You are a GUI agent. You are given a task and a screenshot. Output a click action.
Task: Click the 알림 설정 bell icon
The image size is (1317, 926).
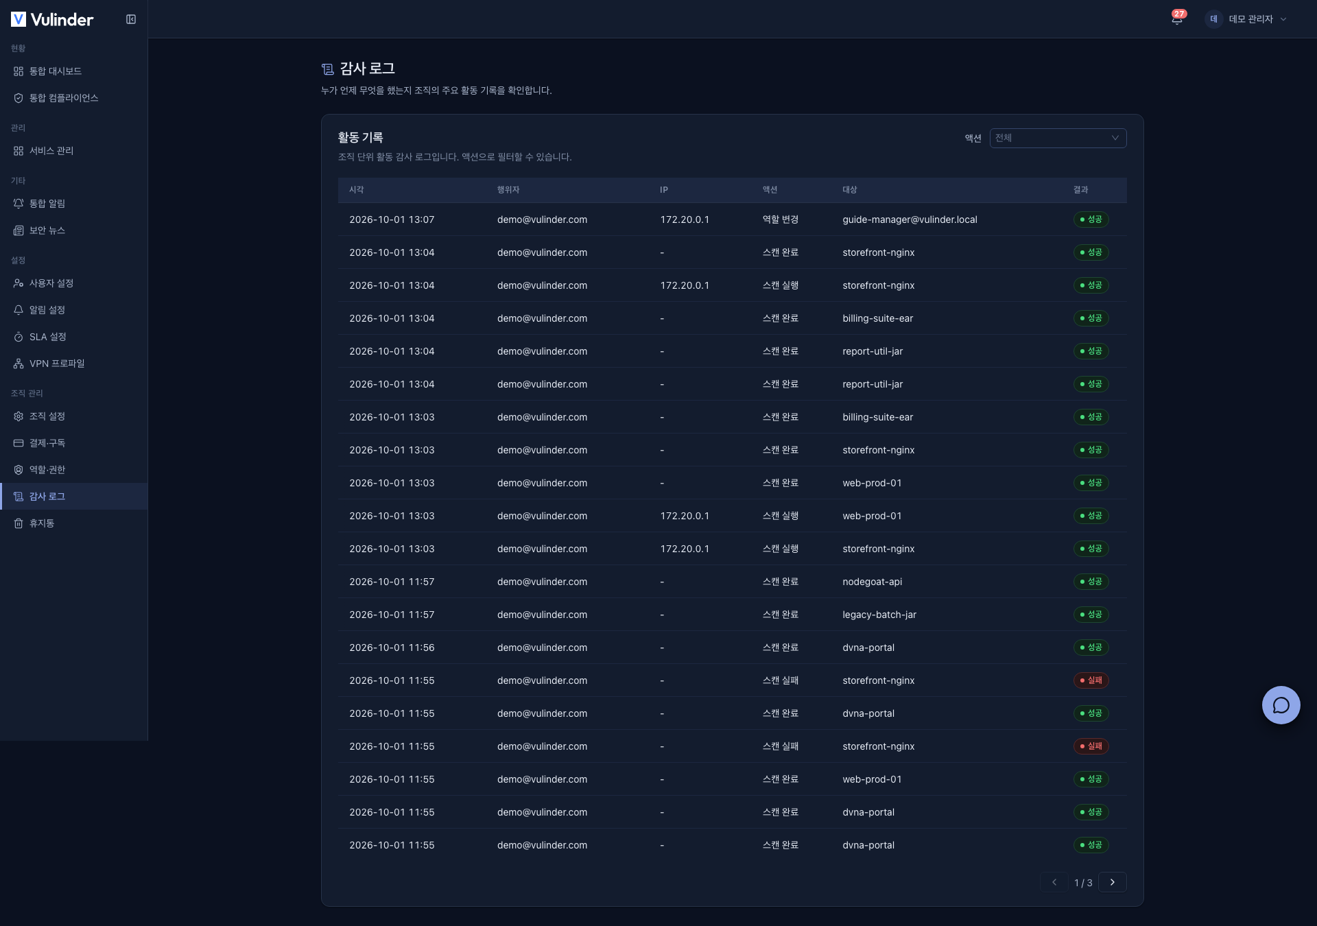click(x=19, y=310)
